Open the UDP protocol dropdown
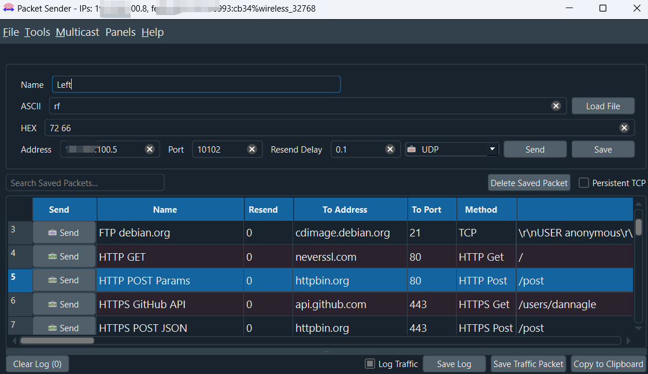Viewport: 648px width, 374px height. click(451, 149)
